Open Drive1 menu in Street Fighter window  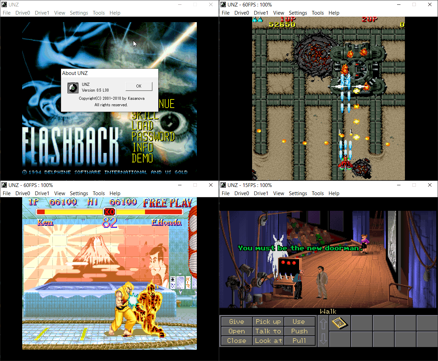coord(42,193)
